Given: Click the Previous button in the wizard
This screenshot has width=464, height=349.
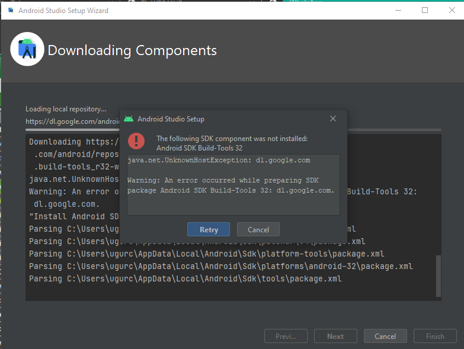Looking at the screenshot, I should click(286, 337).
